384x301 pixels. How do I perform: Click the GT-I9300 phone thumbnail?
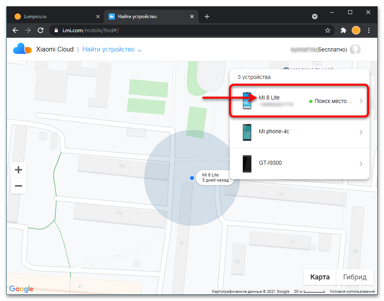(x=247, y=164)
